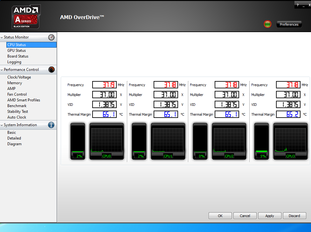
Task: Click CPU0 frequency value 3719
Action: (x=104, y=85)
